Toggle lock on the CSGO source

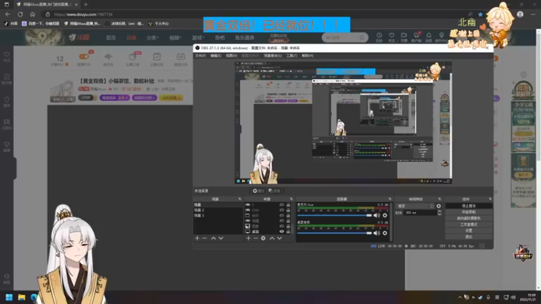[288, 210]
